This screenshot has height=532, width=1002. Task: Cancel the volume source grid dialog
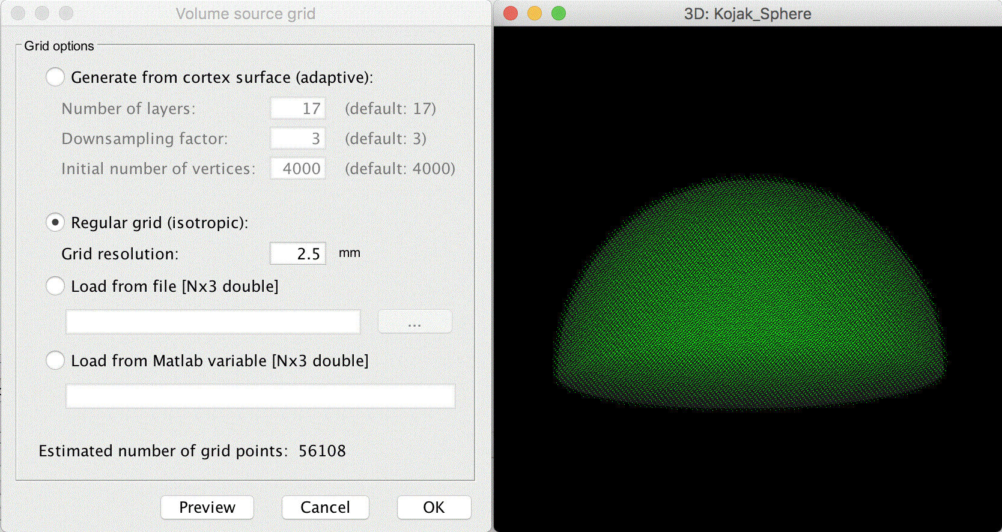(x=325, y=507)
